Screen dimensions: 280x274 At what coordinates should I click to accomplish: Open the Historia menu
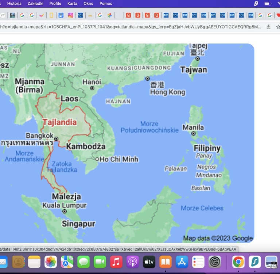click(14, 4)
